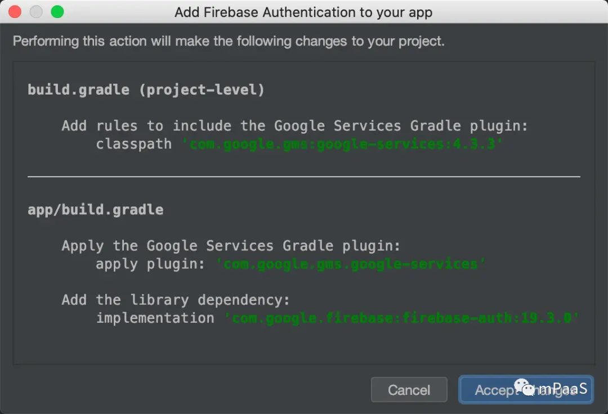Click the mPaaS watermark text
Viewport: 608px width, 414px height.
tap(563, 389)
